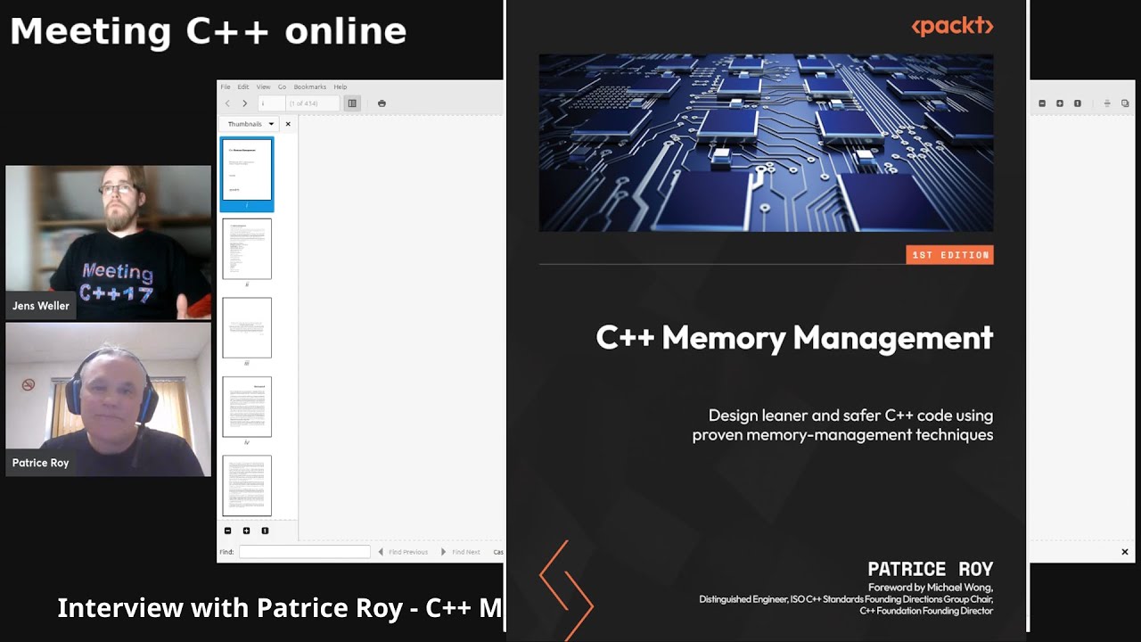The width and height of the screenshot is (1141, 642).
Task: Reset thumbnail size icon in sidebar bottom
Action: pyautogui.click(x=265, y=531)
